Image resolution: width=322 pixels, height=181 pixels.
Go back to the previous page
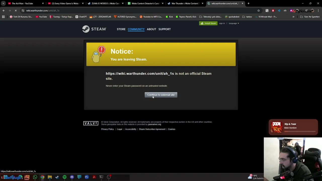pos(4,11)
